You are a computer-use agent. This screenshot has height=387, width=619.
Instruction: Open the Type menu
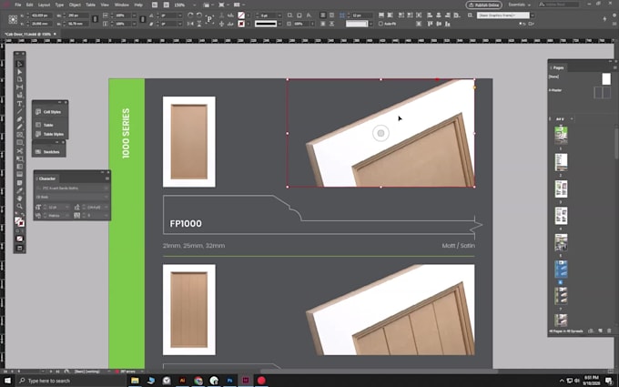[x=59, y=5]
